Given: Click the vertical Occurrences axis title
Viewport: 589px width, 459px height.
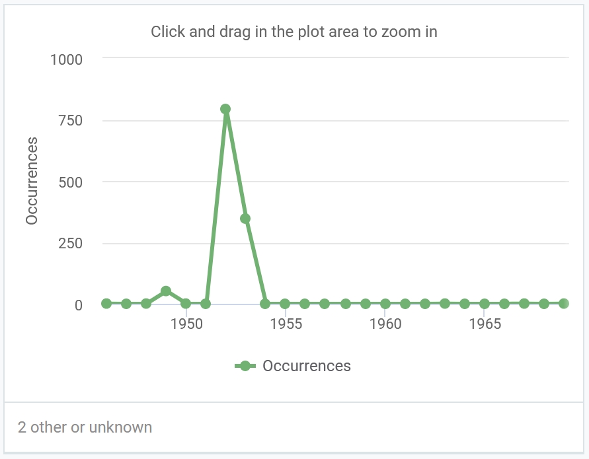Looking at the screenshot, I should (32, 181).
